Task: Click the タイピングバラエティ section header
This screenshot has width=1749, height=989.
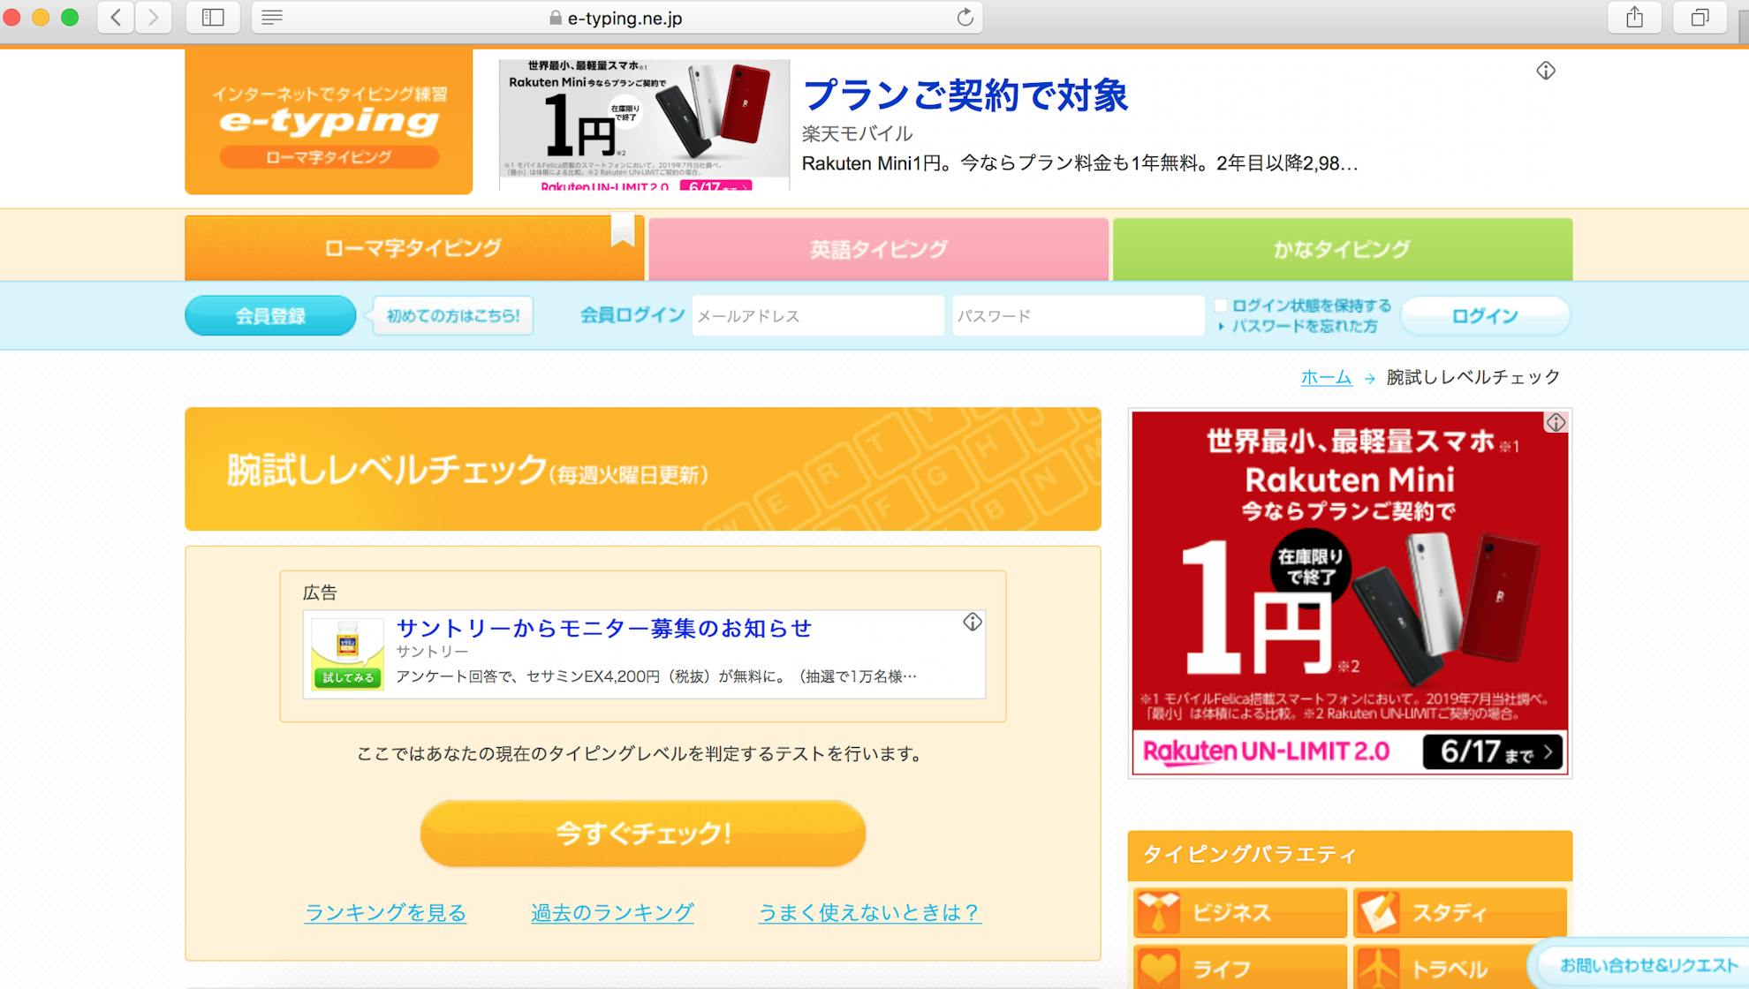Action: pyautogui.click(x=1350, y=855)
